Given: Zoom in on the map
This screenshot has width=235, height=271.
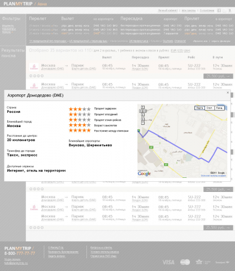Looking at the screenshot, I should [x=143, y=119].
